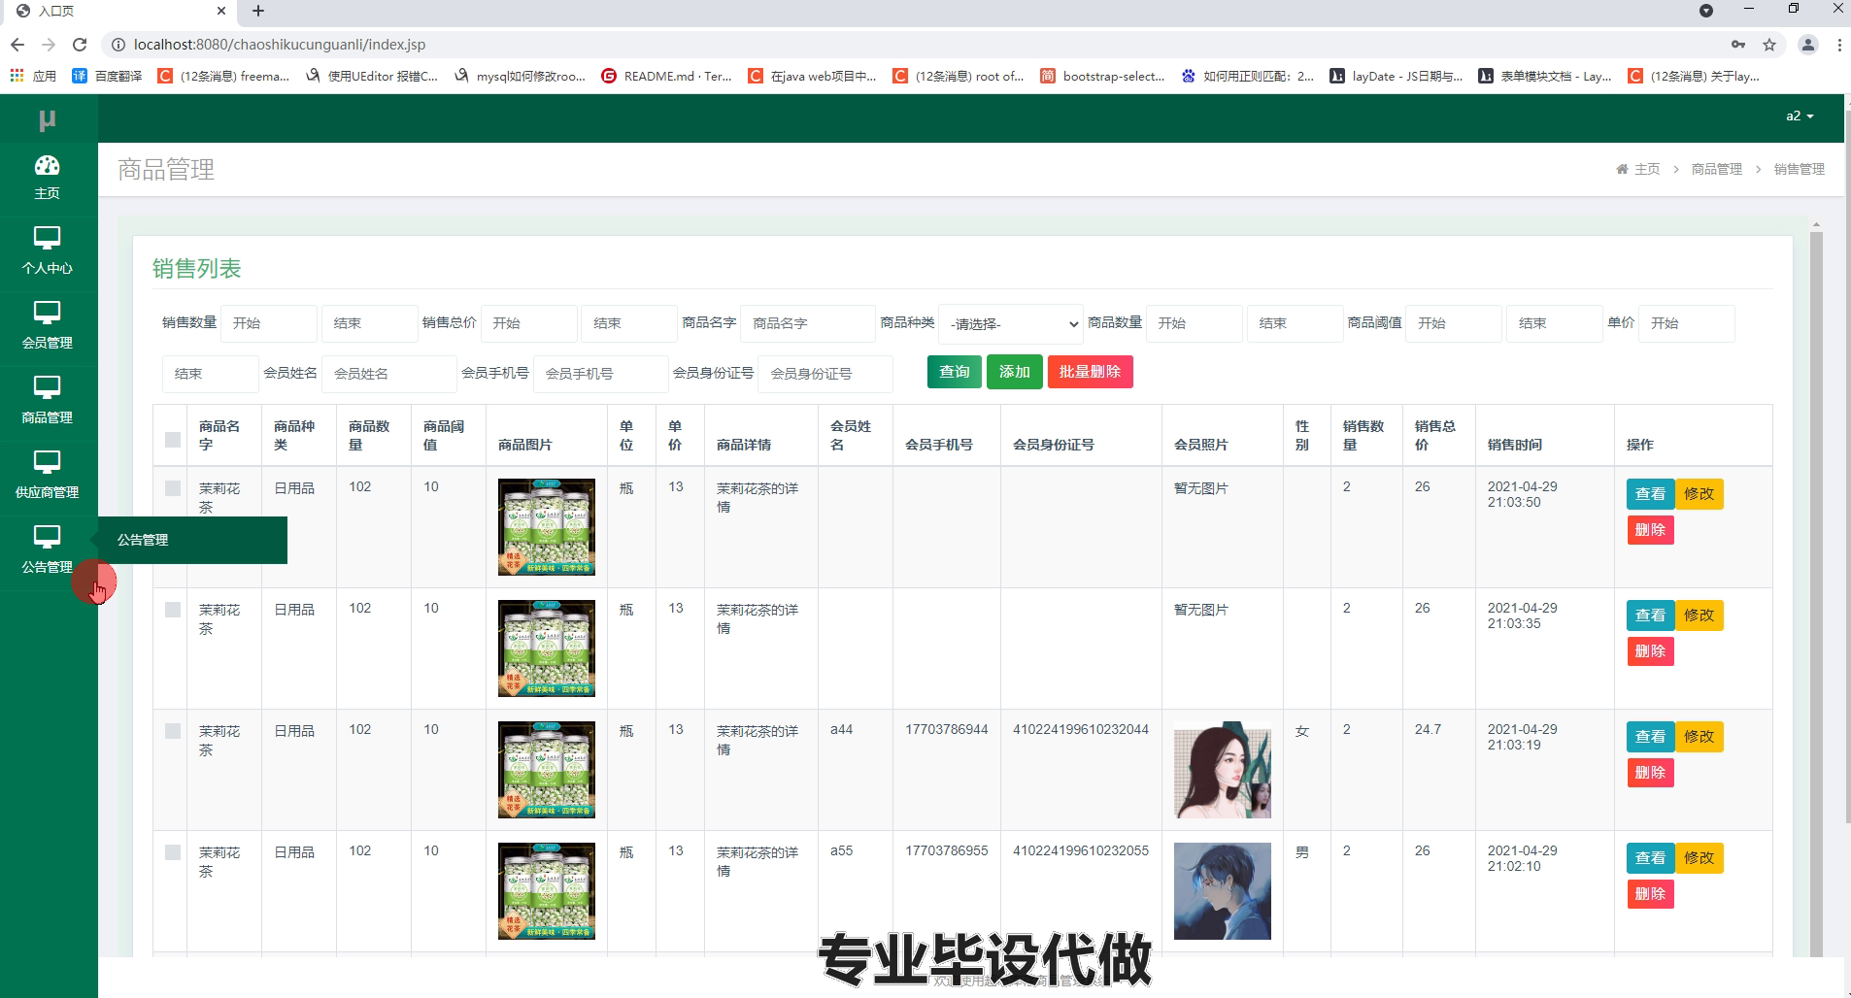
Task: Open the 商品种类 dropdown
Action: [x=1010, y=324]
